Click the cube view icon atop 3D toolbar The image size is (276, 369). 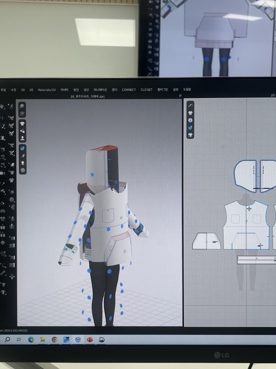[x=23, y=106]
